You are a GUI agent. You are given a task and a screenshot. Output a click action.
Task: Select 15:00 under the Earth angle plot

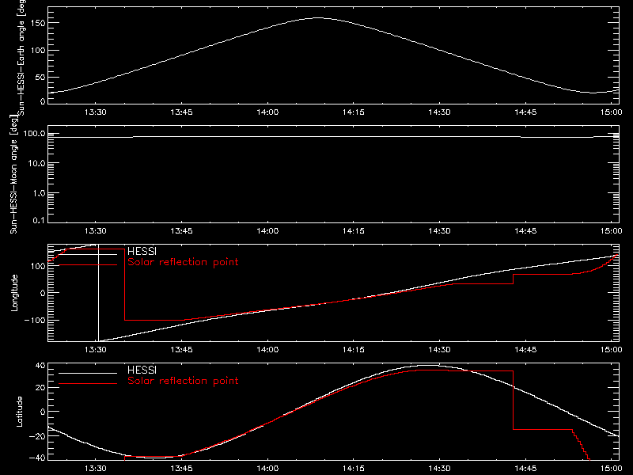click(x=611, y=112)
